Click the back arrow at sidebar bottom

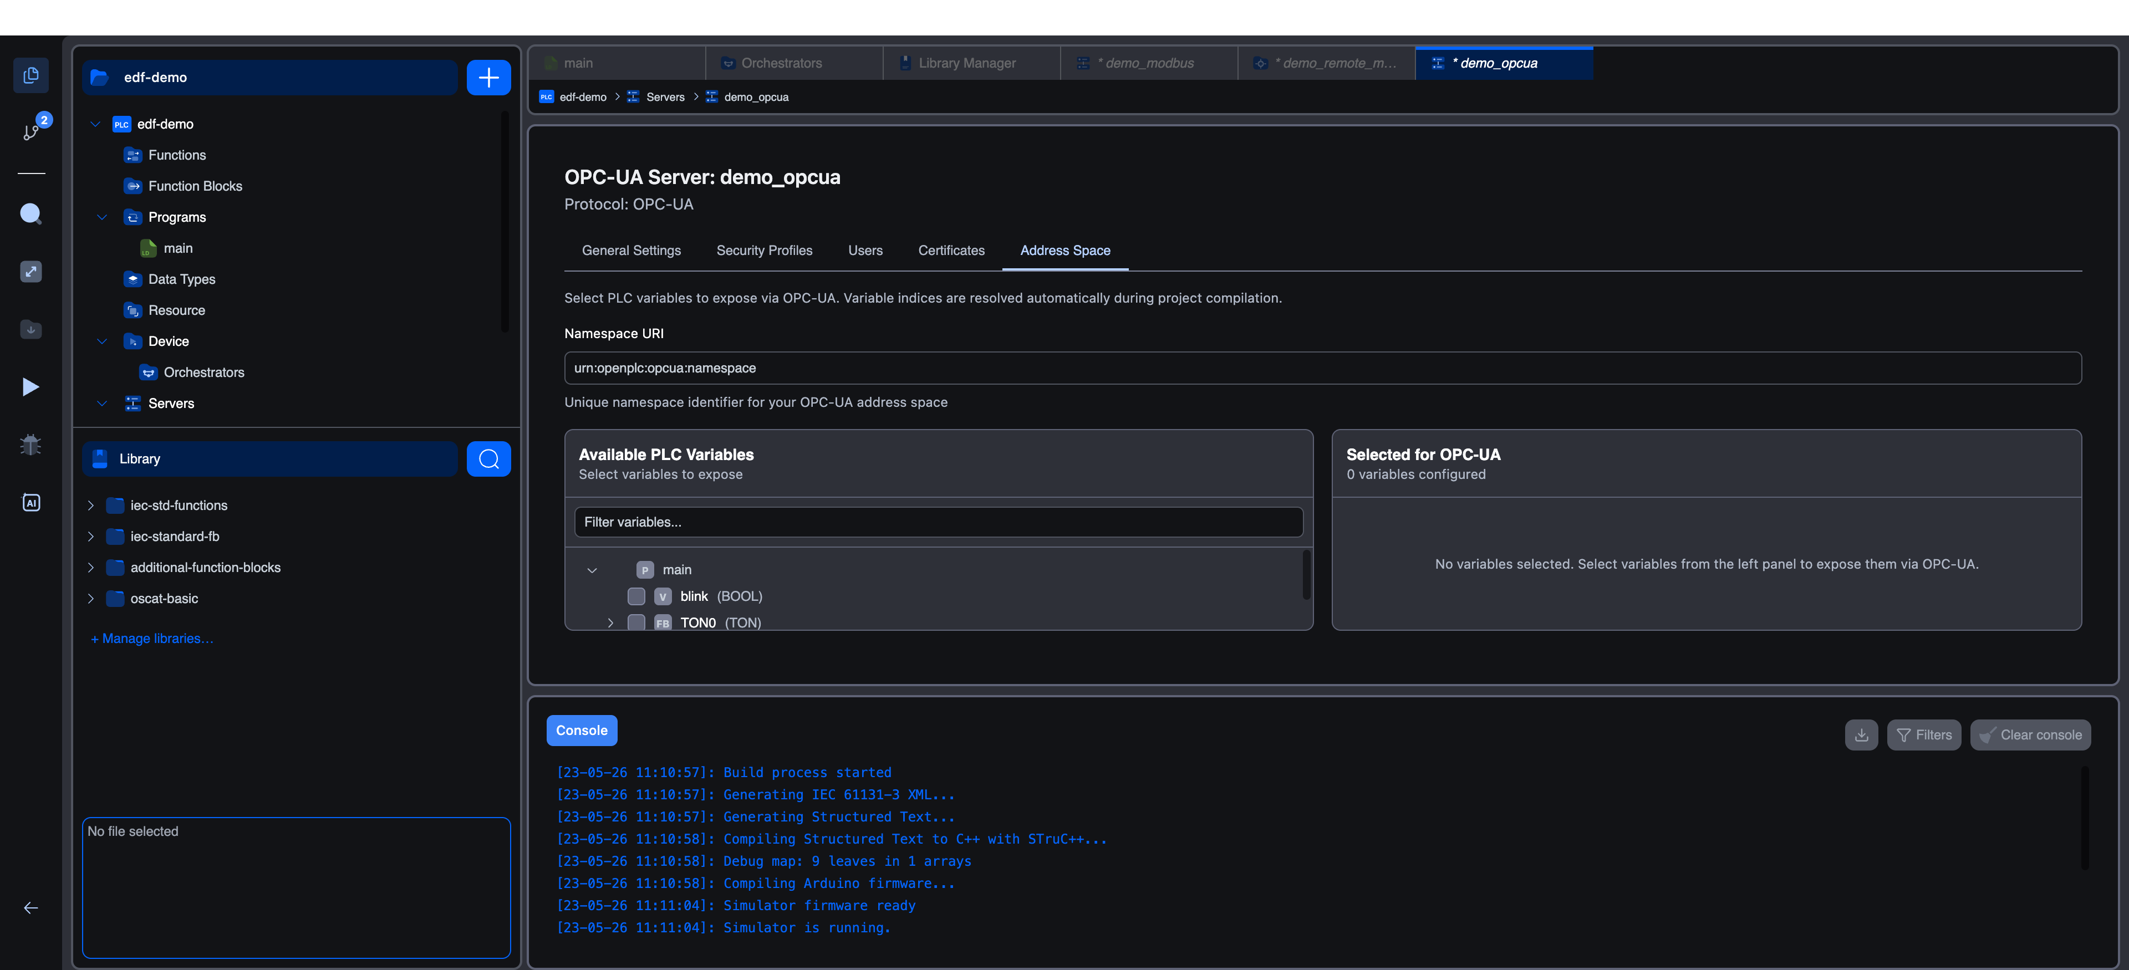pos(30,908)
